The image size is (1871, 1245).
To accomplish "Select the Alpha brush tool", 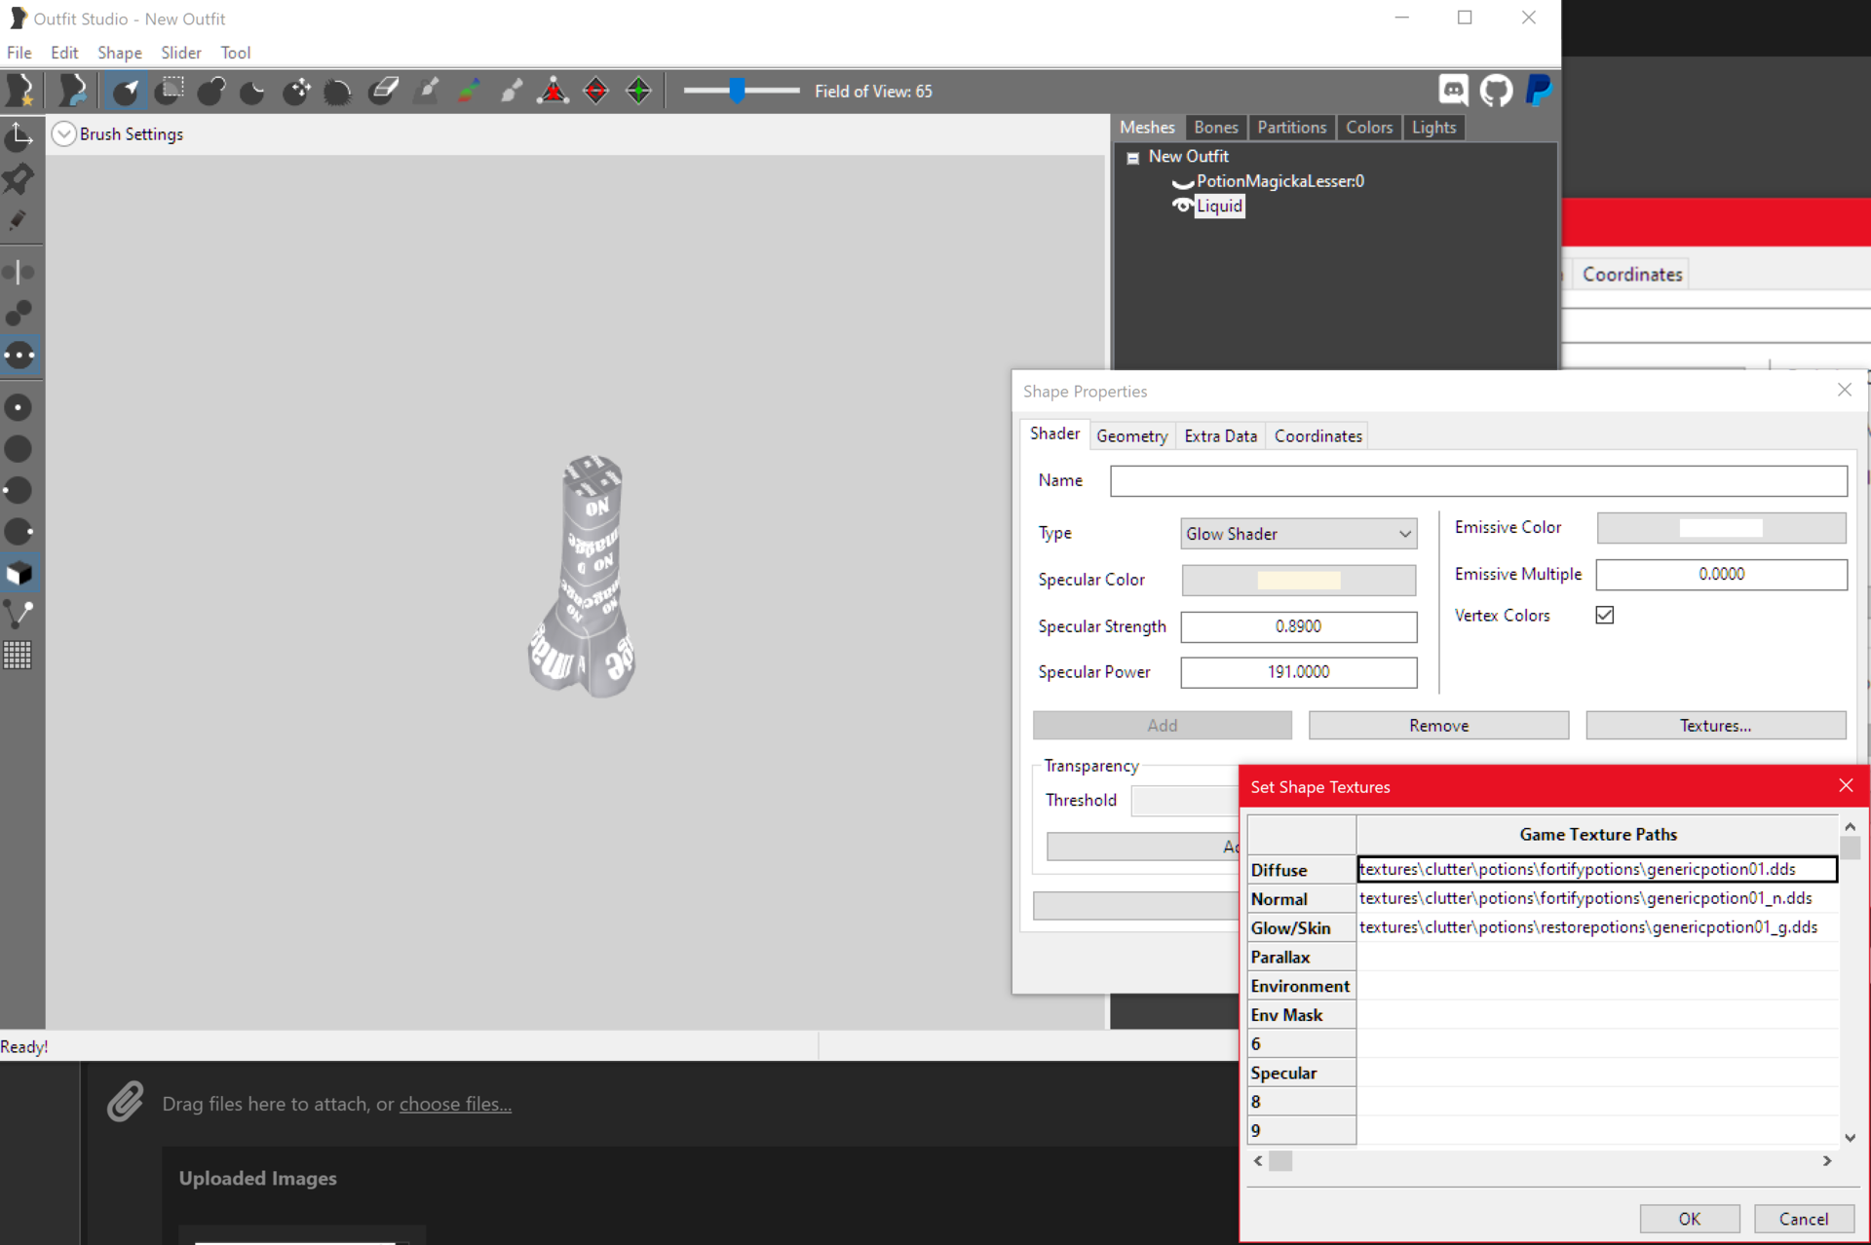I will tap(512, 91).
